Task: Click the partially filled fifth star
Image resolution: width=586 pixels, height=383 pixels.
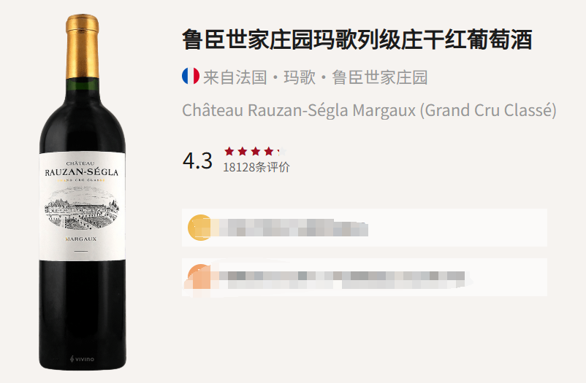Action: [x=282, y=151]
